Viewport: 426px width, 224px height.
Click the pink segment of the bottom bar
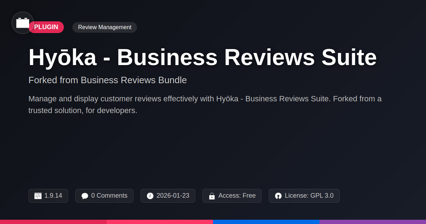(160, 222)
